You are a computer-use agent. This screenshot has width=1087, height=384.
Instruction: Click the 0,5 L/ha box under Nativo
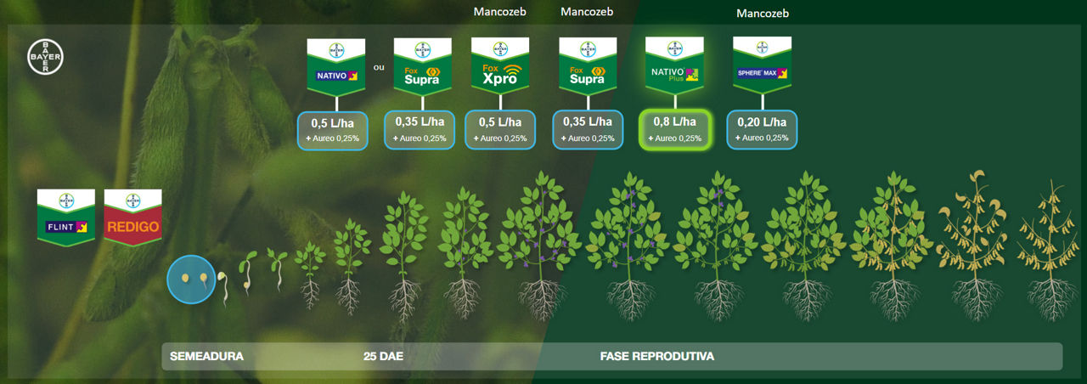(332, 130)
